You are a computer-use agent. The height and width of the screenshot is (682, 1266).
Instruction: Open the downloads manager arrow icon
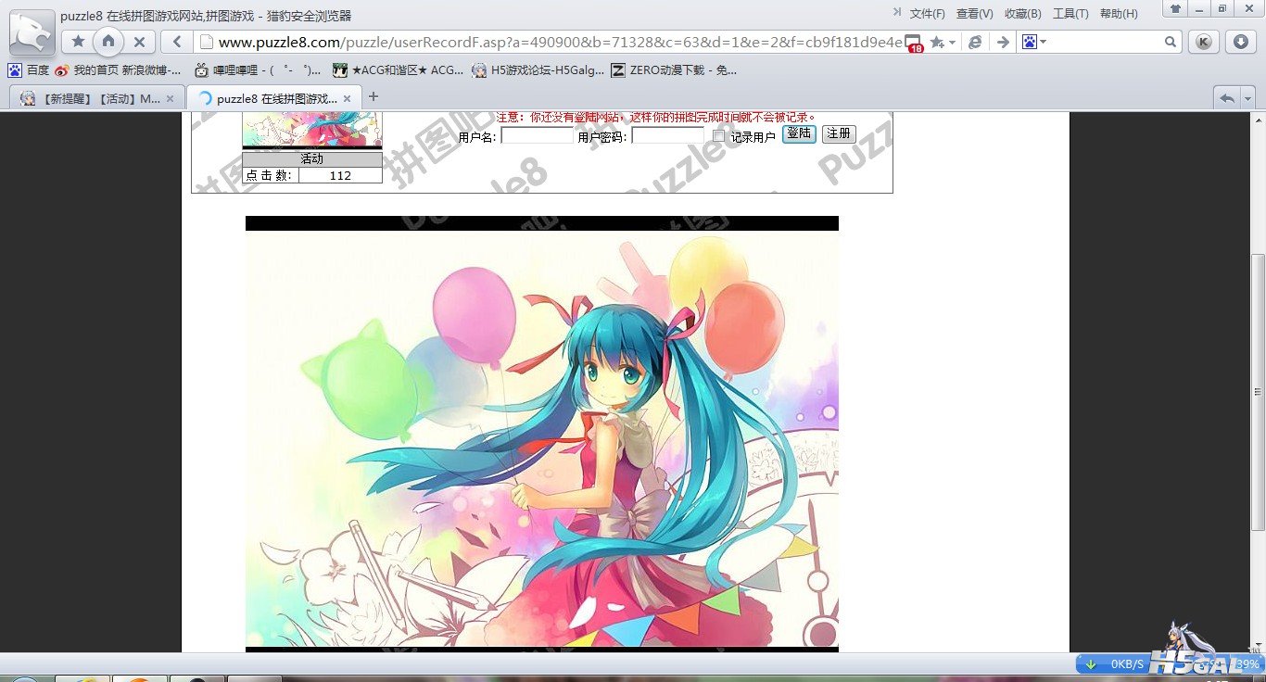pos(1241,42)
